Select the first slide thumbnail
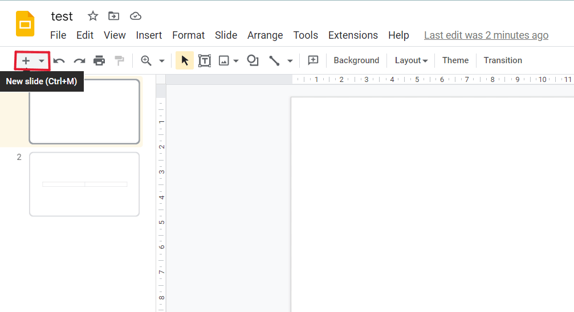This screenshot has width=574, height=312. pos(84,112)
